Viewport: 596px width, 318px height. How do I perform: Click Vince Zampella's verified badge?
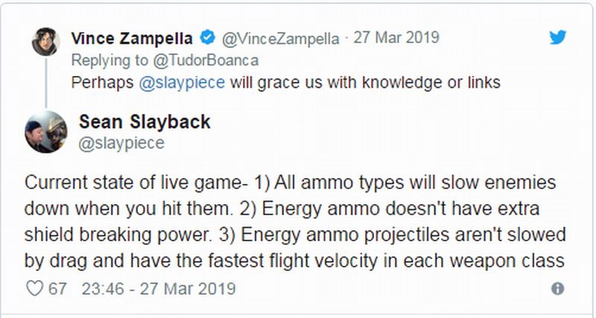(x=210, y=36)
